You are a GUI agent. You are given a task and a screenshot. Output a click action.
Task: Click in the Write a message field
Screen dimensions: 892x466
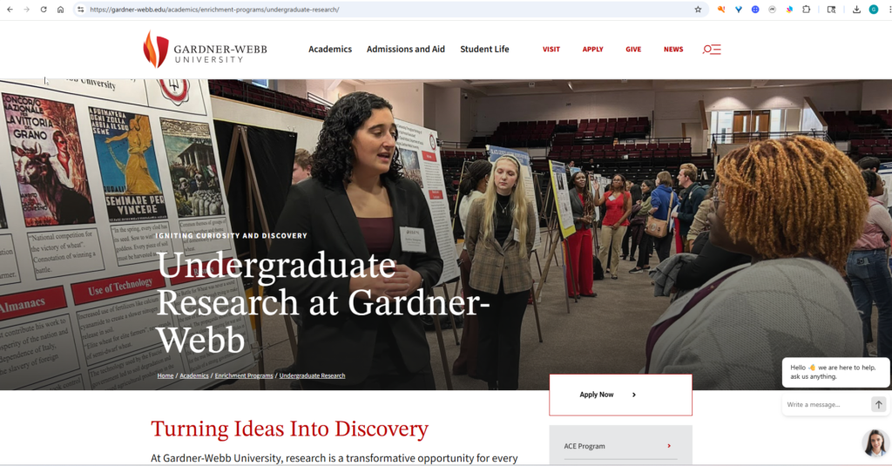(x=826, y=404)
